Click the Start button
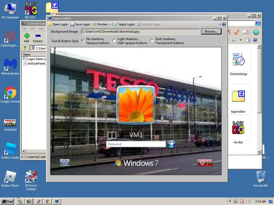Screen dimensions: 274x205 7,202
